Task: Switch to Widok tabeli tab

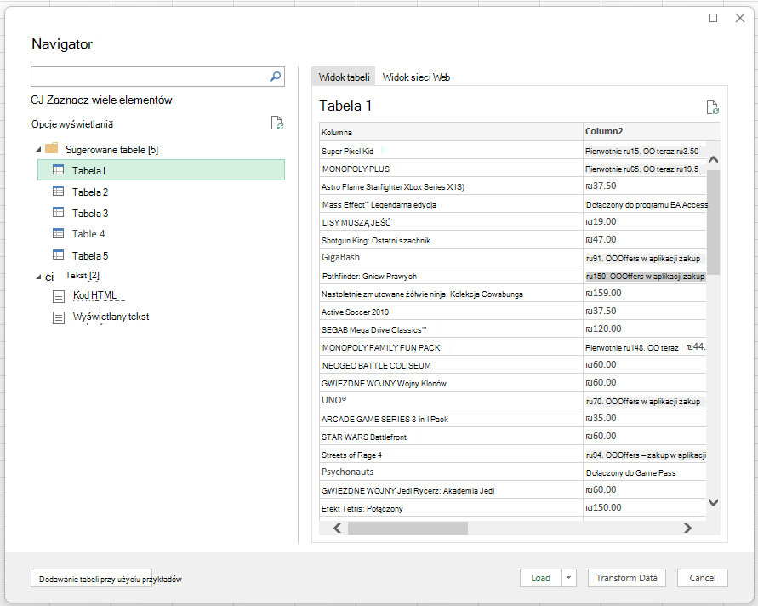Action: pos(344,77)
